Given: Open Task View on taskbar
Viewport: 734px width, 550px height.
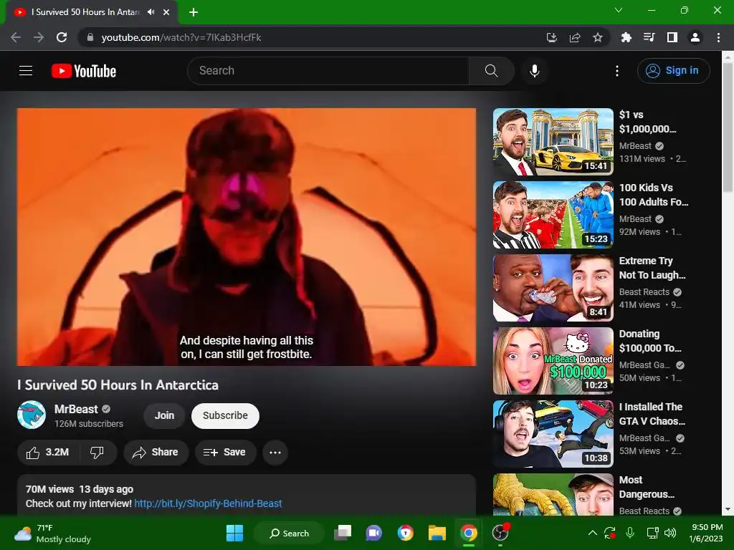Looking at the screenshot, I should point(343,533).
